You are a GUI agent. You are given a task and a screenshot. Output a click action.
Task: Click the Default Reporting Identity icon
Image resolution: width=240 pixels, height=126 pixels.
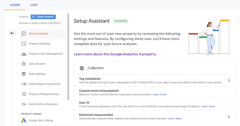click(x=24, y=84)
